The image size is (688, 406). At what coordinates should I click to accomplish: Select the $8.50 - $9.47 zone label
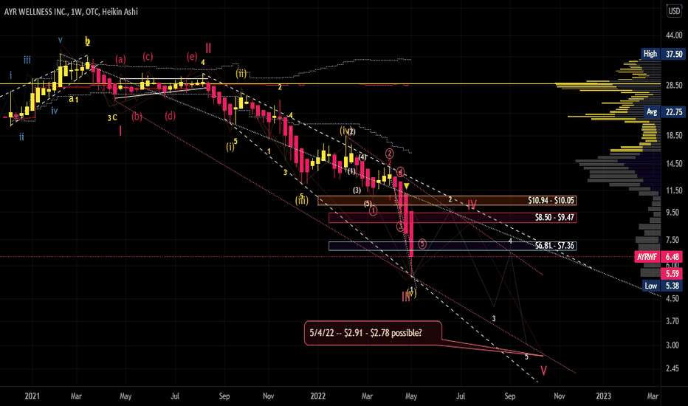click(554, 217)
